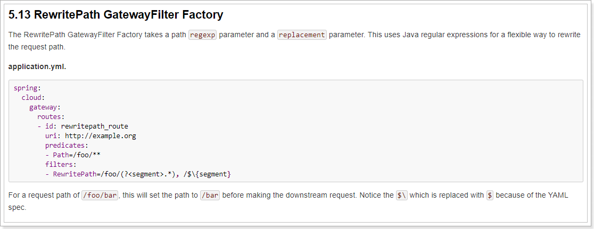The image size is (594, 229).
Task: Click the routes: key in the YAML
Action: [x=51, y=117]
